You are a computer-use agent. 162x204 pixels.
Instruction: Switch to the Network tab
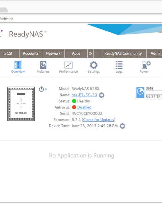click(x=53, y=53)
